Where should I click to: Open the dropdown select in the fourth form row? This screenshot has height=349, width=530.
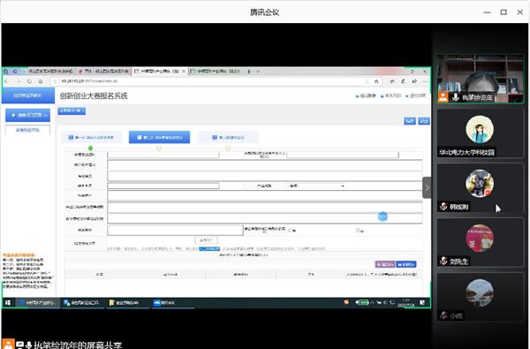pyautogui.click(x=316, y=186)
